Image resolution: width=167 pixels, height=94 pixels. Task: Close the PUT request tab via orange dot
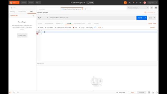coord(82,9)
